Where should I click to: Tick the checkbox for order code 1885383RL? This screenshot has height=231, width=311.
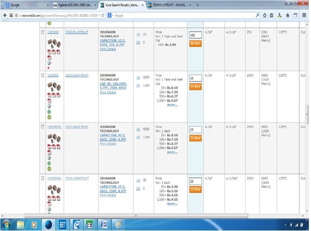point(43,127)
